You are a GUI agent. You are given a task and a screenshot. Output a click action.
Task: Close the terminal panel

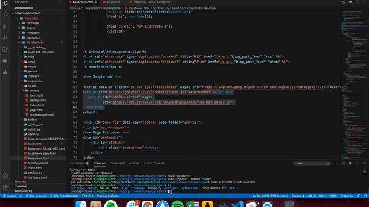[364, 163]
